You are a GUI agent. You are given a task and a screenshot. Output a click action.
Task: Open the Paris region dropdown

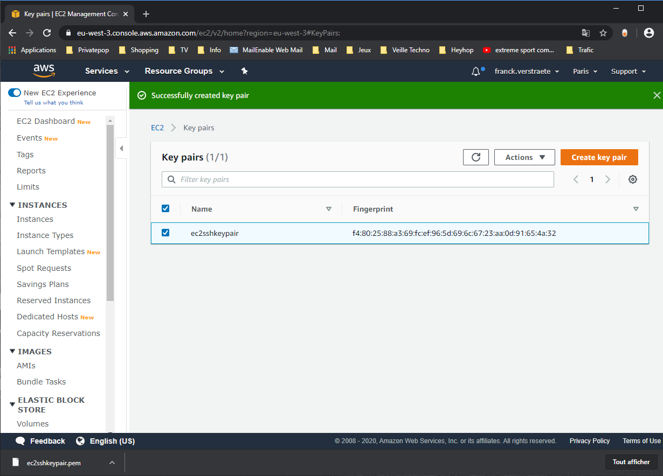tap(585, 71)
